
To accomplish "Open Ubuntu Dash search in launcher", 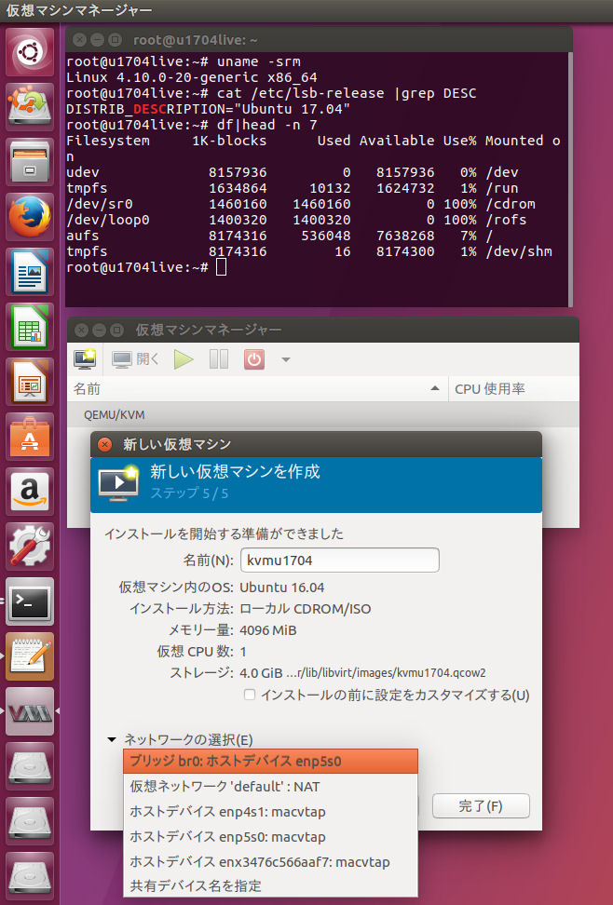I will coord(30,52).
